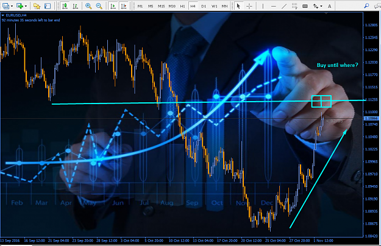Switch to line chart type
Viewport: 381px width, 246px height.
pyautogui.click(x=76, y=6)
